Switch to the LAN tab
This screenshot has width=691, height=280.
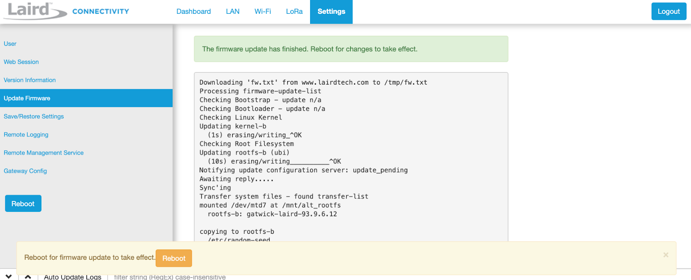232,12
